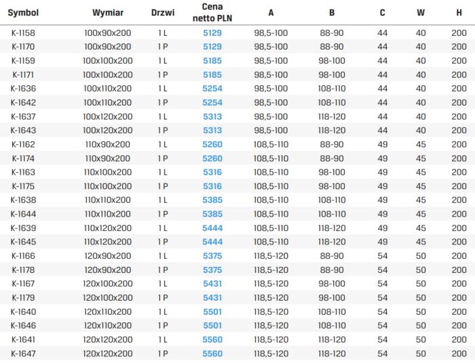The image size is (475, 363).
Task: Select symbol K-1646
Action: [23, 326]
